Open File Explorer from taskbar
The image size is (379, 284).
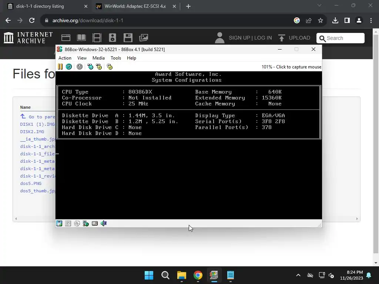181,275
